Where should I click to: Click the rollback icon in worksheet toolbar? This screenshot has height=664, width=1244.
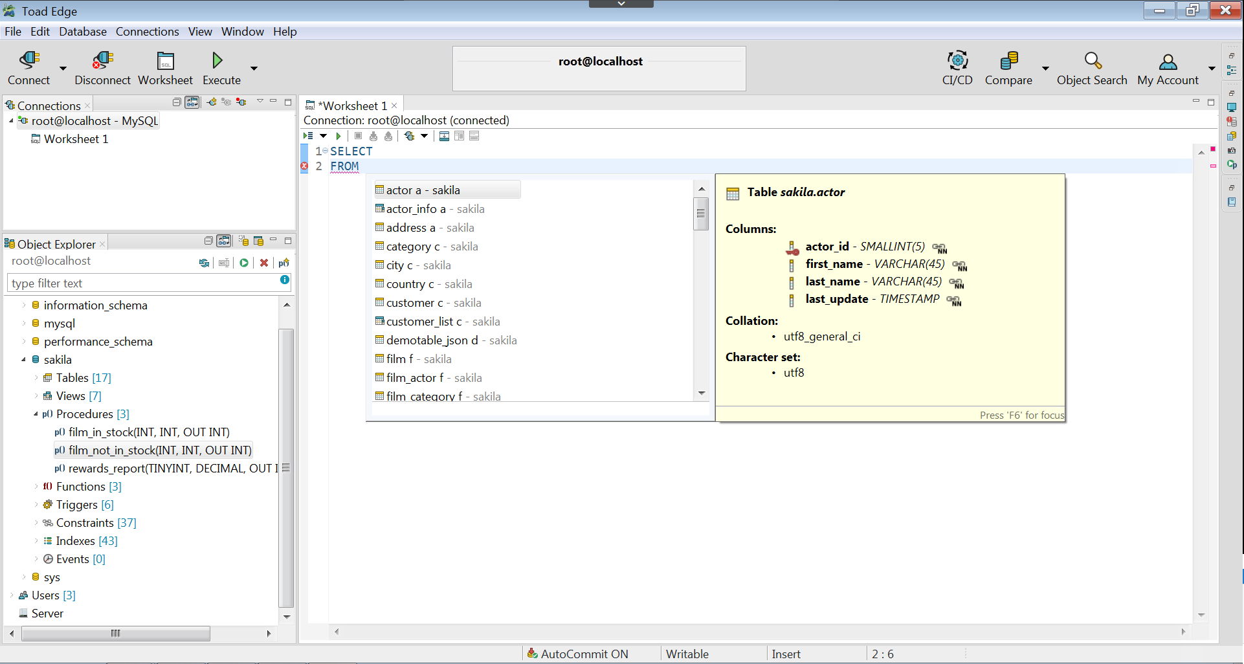tap(388, 136)
